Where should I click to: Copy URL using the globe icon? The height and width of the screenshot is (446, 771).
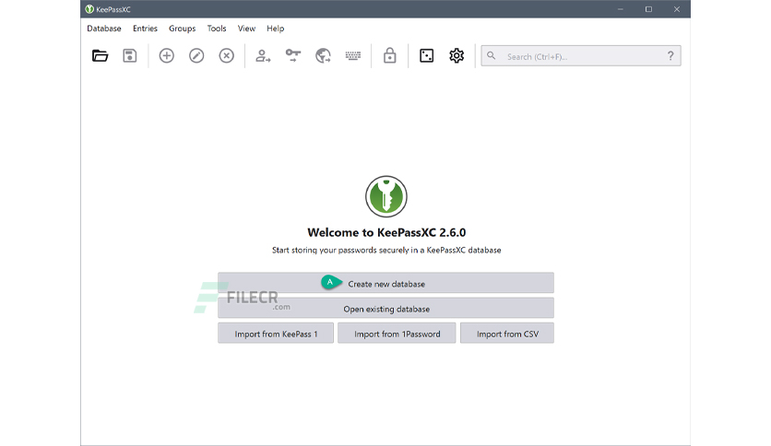click(x=323, y=56)
